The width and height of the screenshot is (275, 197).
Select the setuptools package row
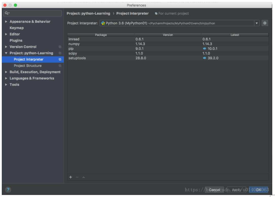click(x=168, y=58)
